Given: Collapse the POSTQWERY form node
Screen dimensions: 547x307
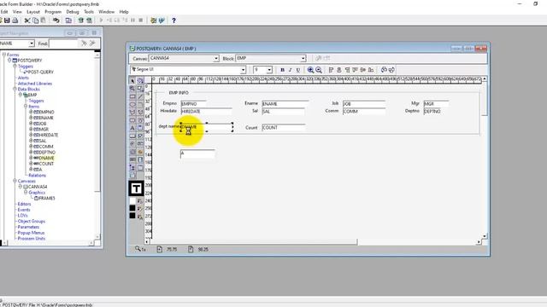Looking at the screenshot, I should (x=9, y=61).
